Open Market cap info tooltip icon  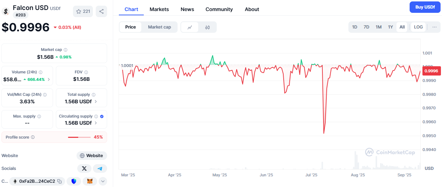click(x=65, y=50)
